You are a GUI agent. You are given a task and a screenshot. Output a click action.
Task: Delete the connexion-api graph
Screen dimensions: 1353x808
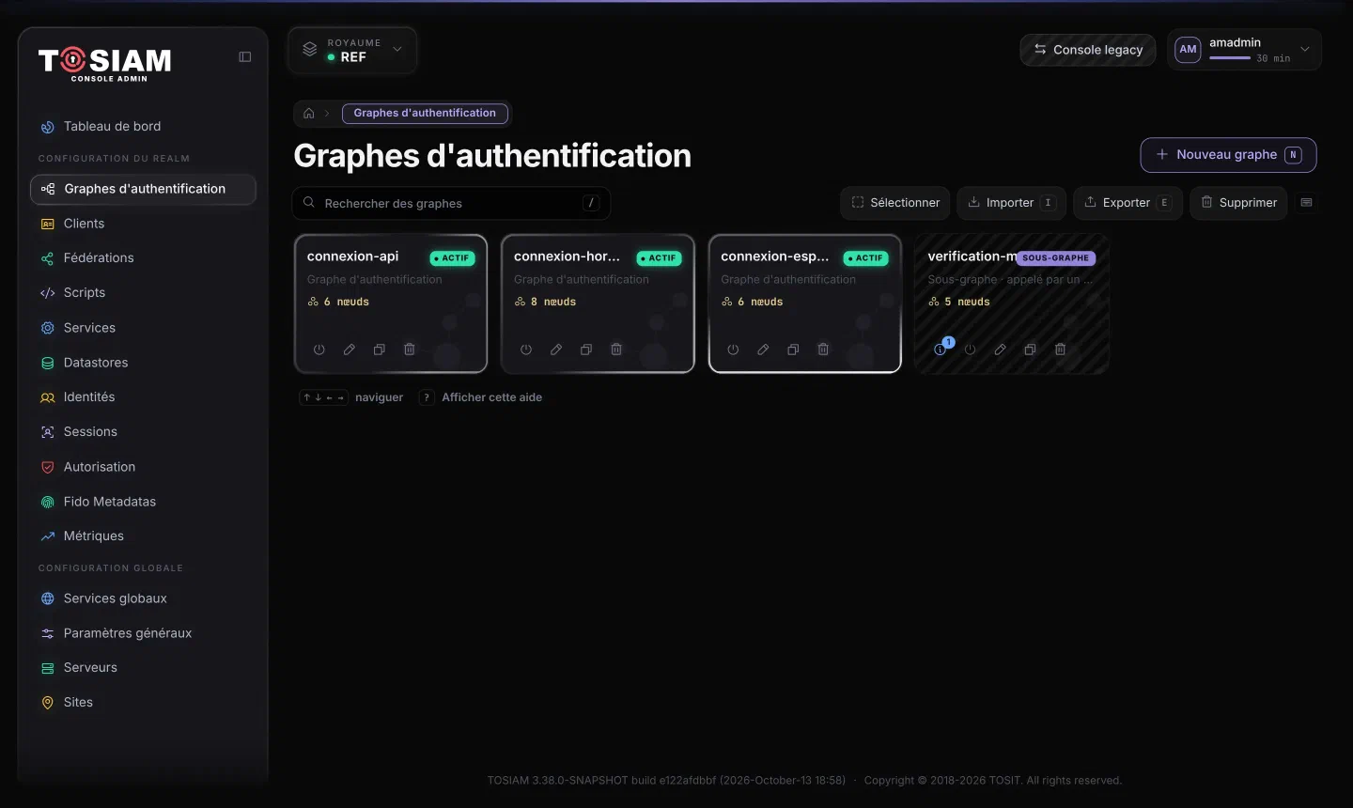[410, 350]
